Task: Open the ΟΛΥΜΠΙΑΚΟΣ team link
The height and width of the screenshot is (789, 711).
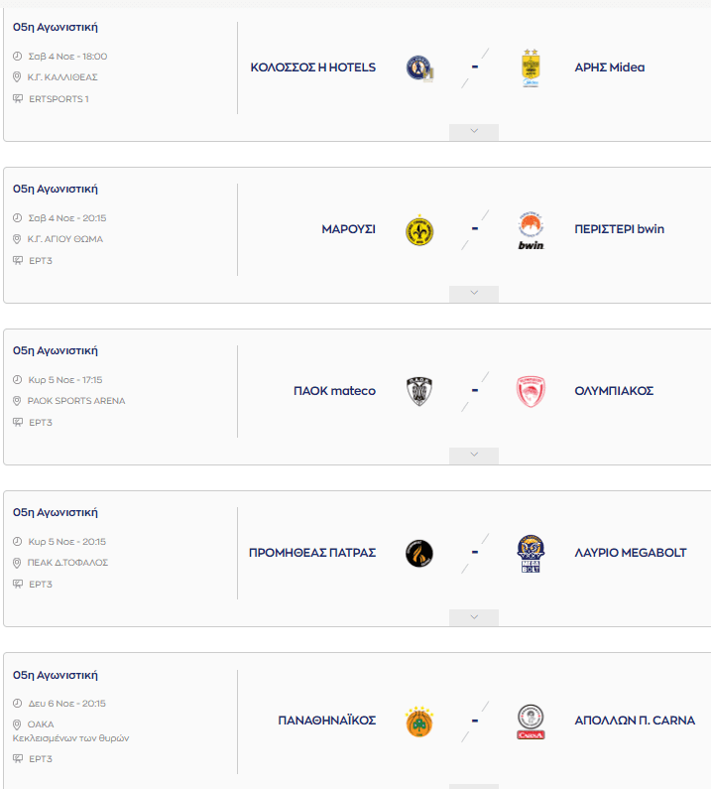Action: 614,391
